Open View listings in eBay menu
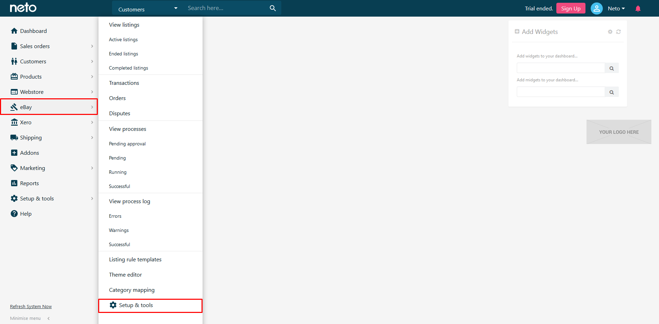 tap(124, 25)
